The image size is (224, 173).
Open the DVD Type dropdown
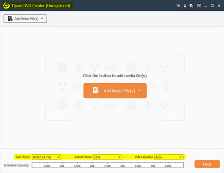pos(46,157)
